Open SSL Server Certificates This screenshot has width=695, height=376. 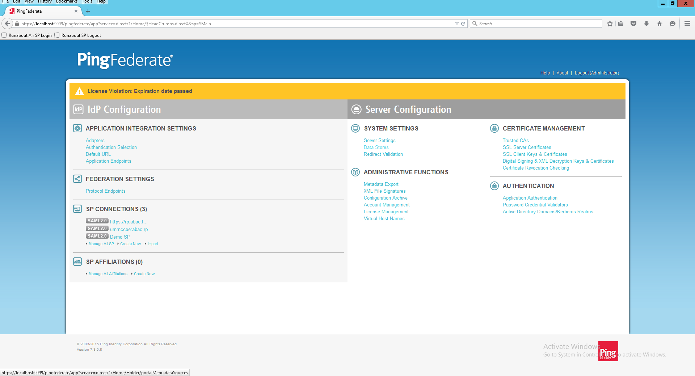tap(527, 147)
